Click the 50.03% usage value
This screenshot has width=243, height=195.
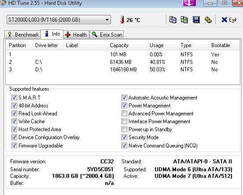coord(158,70)
